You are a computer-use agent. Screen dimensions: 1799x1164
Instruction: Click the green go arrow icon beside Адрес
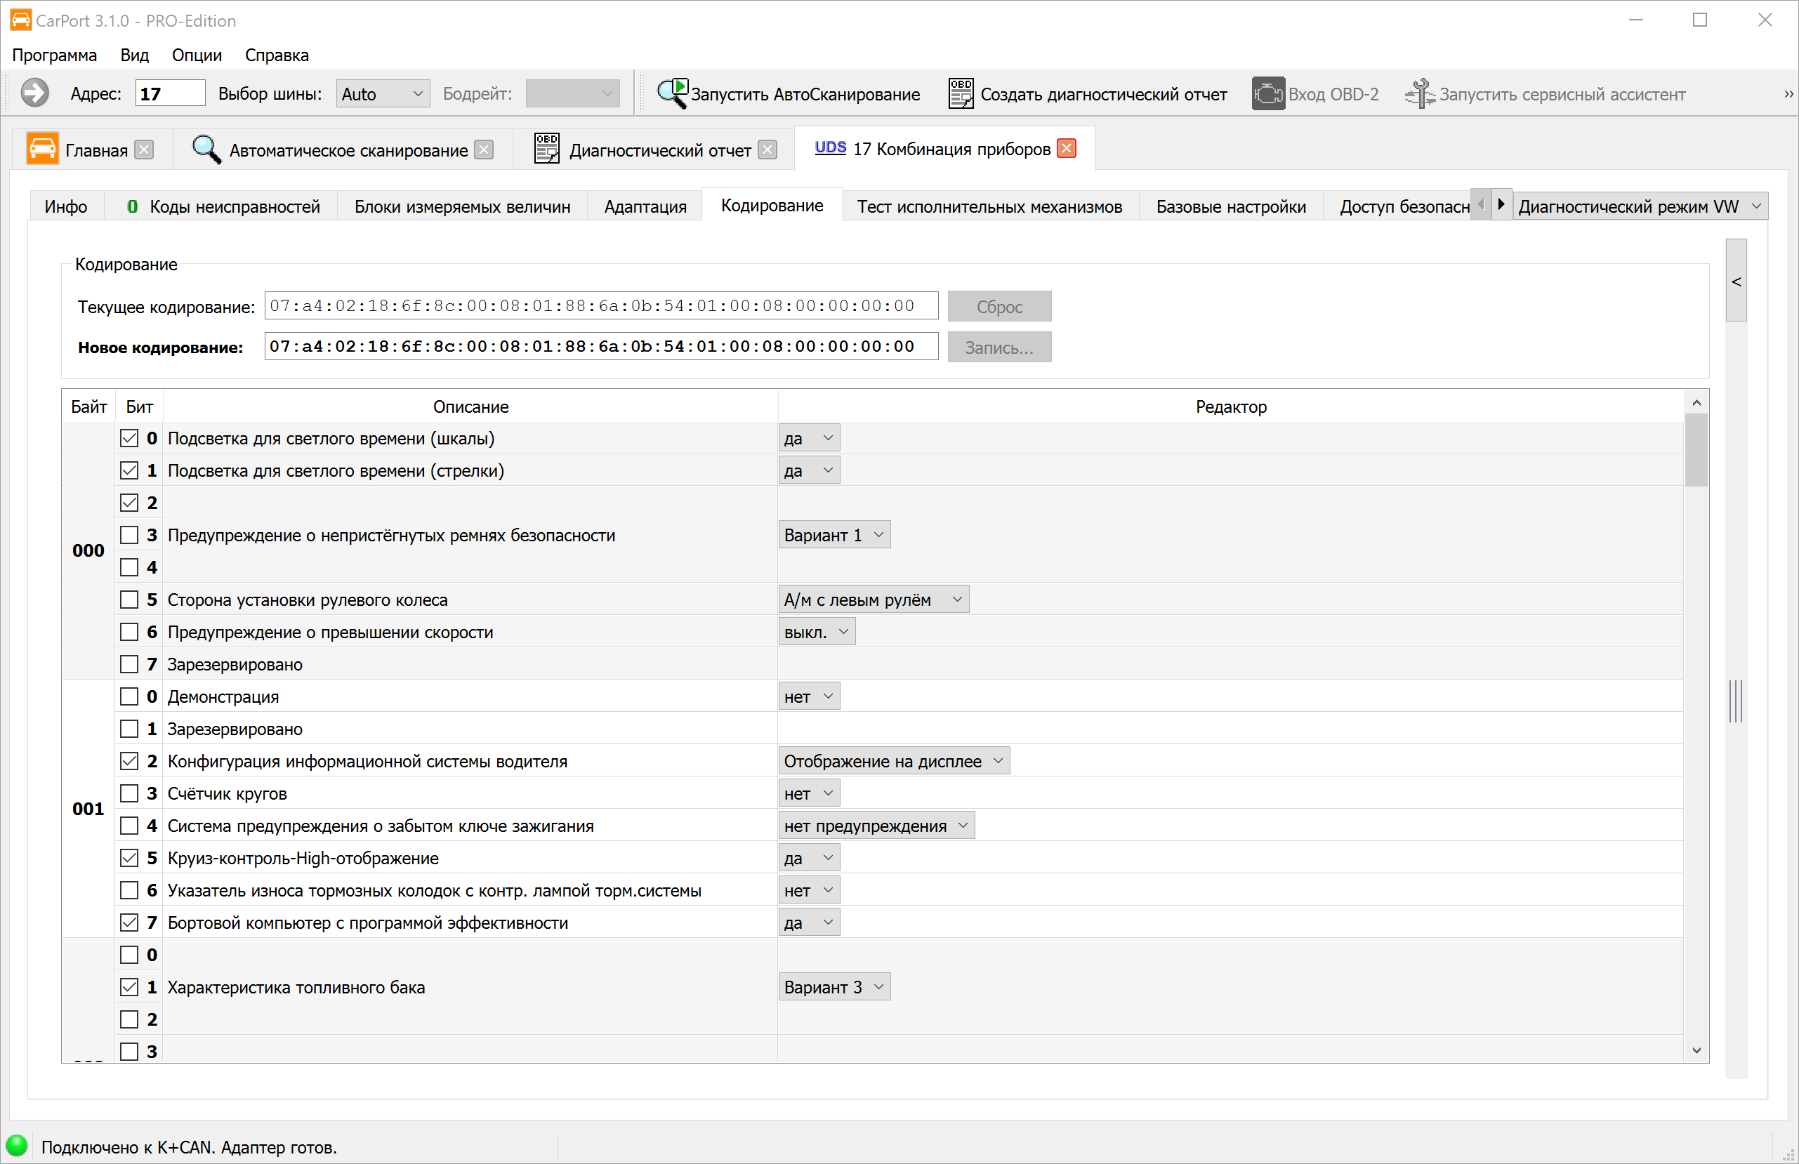tap(34, 94)
